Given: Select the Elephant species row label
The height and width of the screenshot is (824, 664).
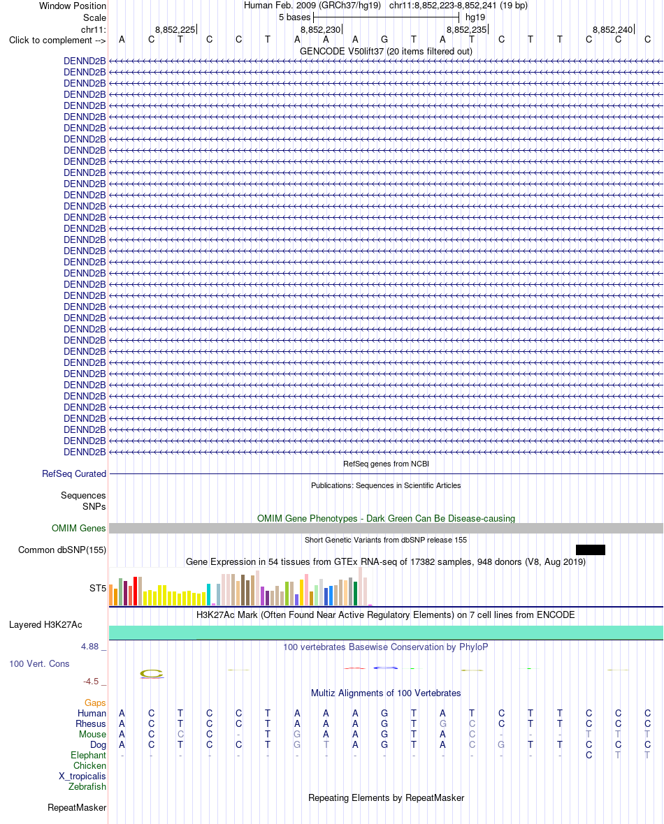Looking at the screenshot, I should point(88,755).
